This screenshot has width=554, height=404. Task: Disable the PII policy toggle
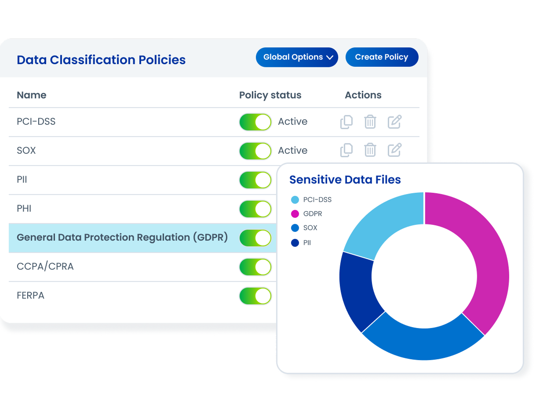pyautogui.click(x=255, y=180)
